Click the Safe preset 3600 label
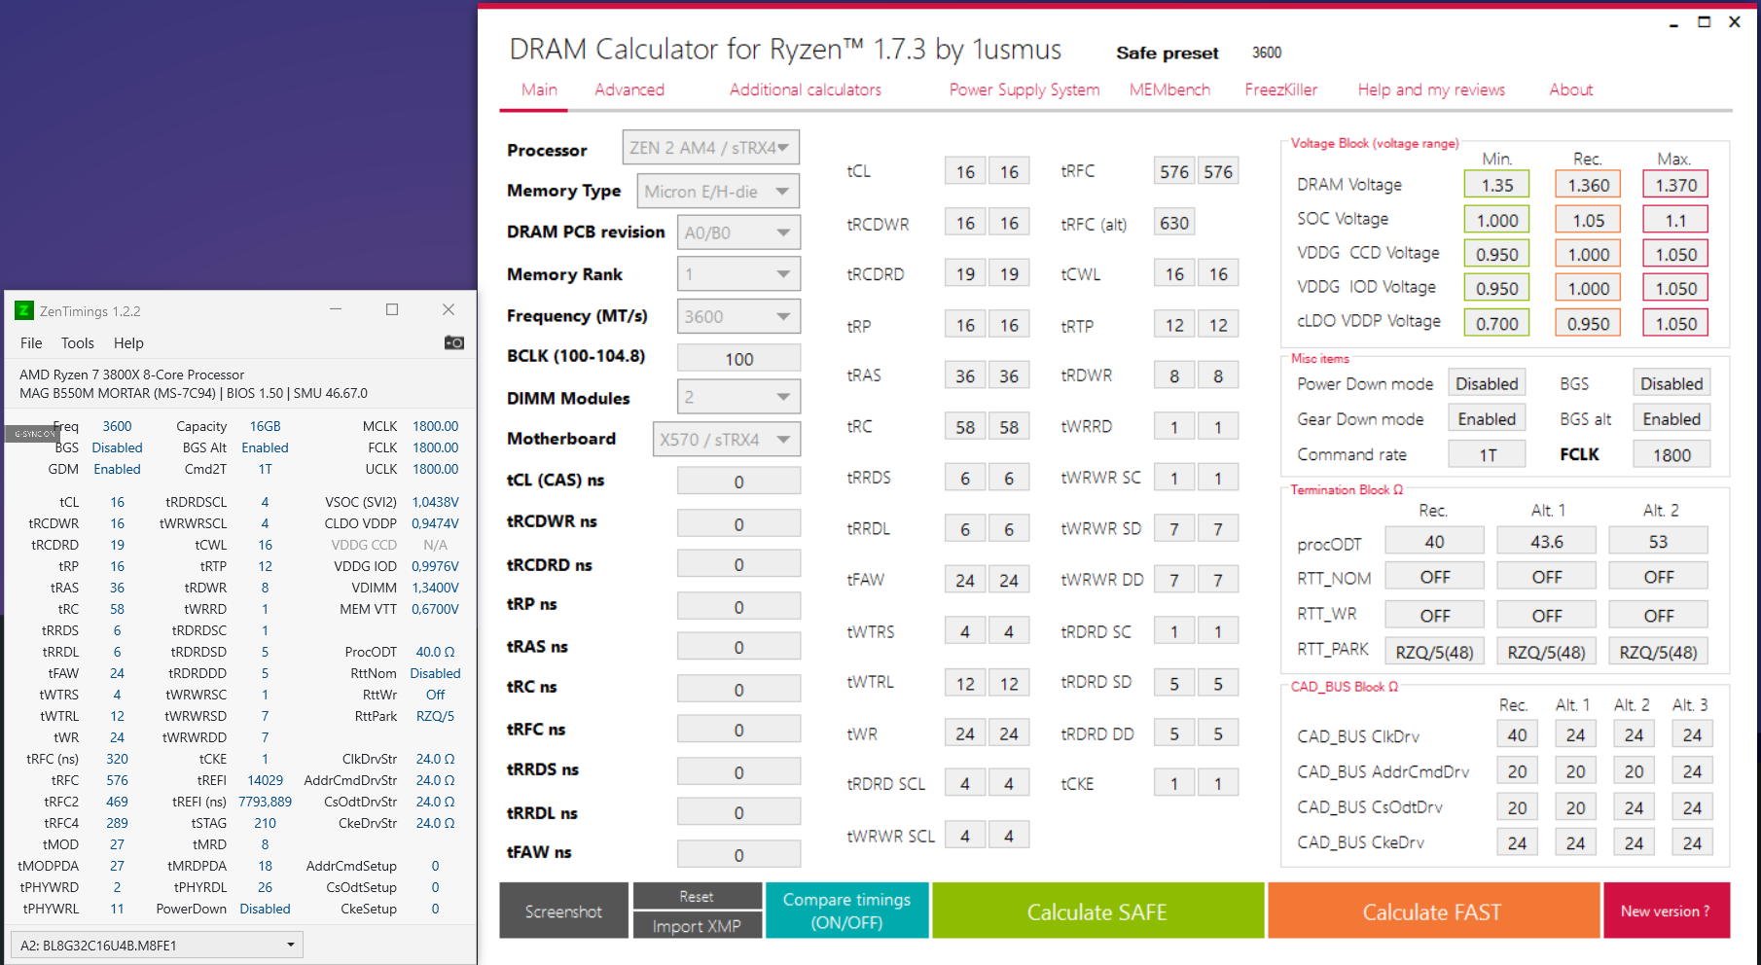This screenshot has height=965, width=1761. [1266, 53]
